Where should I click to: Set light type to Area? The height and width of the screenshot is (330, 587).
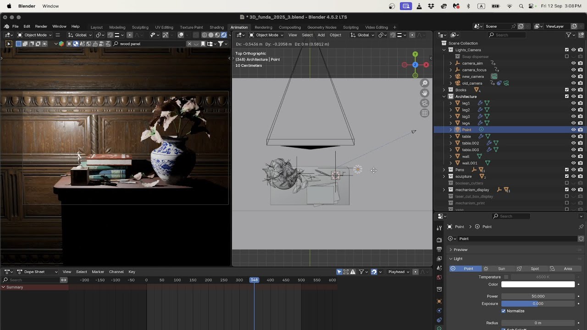[565, 269]
